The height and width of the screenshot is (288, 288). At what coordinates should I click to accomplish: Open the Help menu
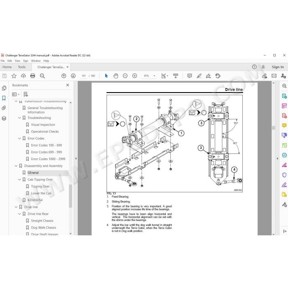click(46, 61)
